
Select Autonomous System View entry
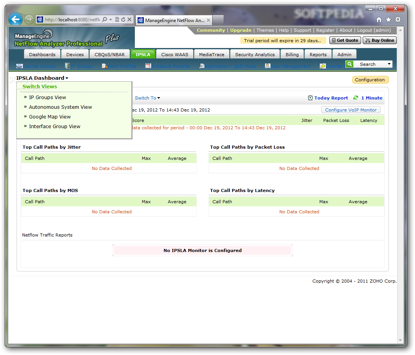click(60, 107)
